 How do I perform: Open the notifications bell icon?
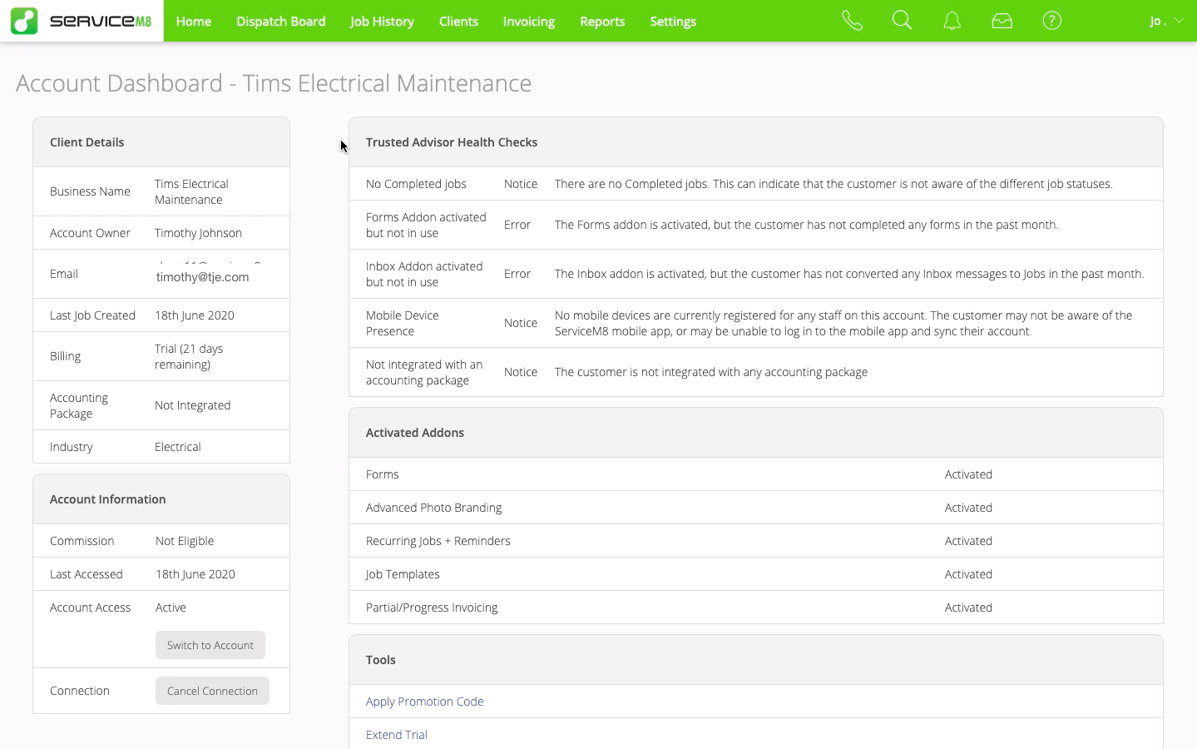952,21
